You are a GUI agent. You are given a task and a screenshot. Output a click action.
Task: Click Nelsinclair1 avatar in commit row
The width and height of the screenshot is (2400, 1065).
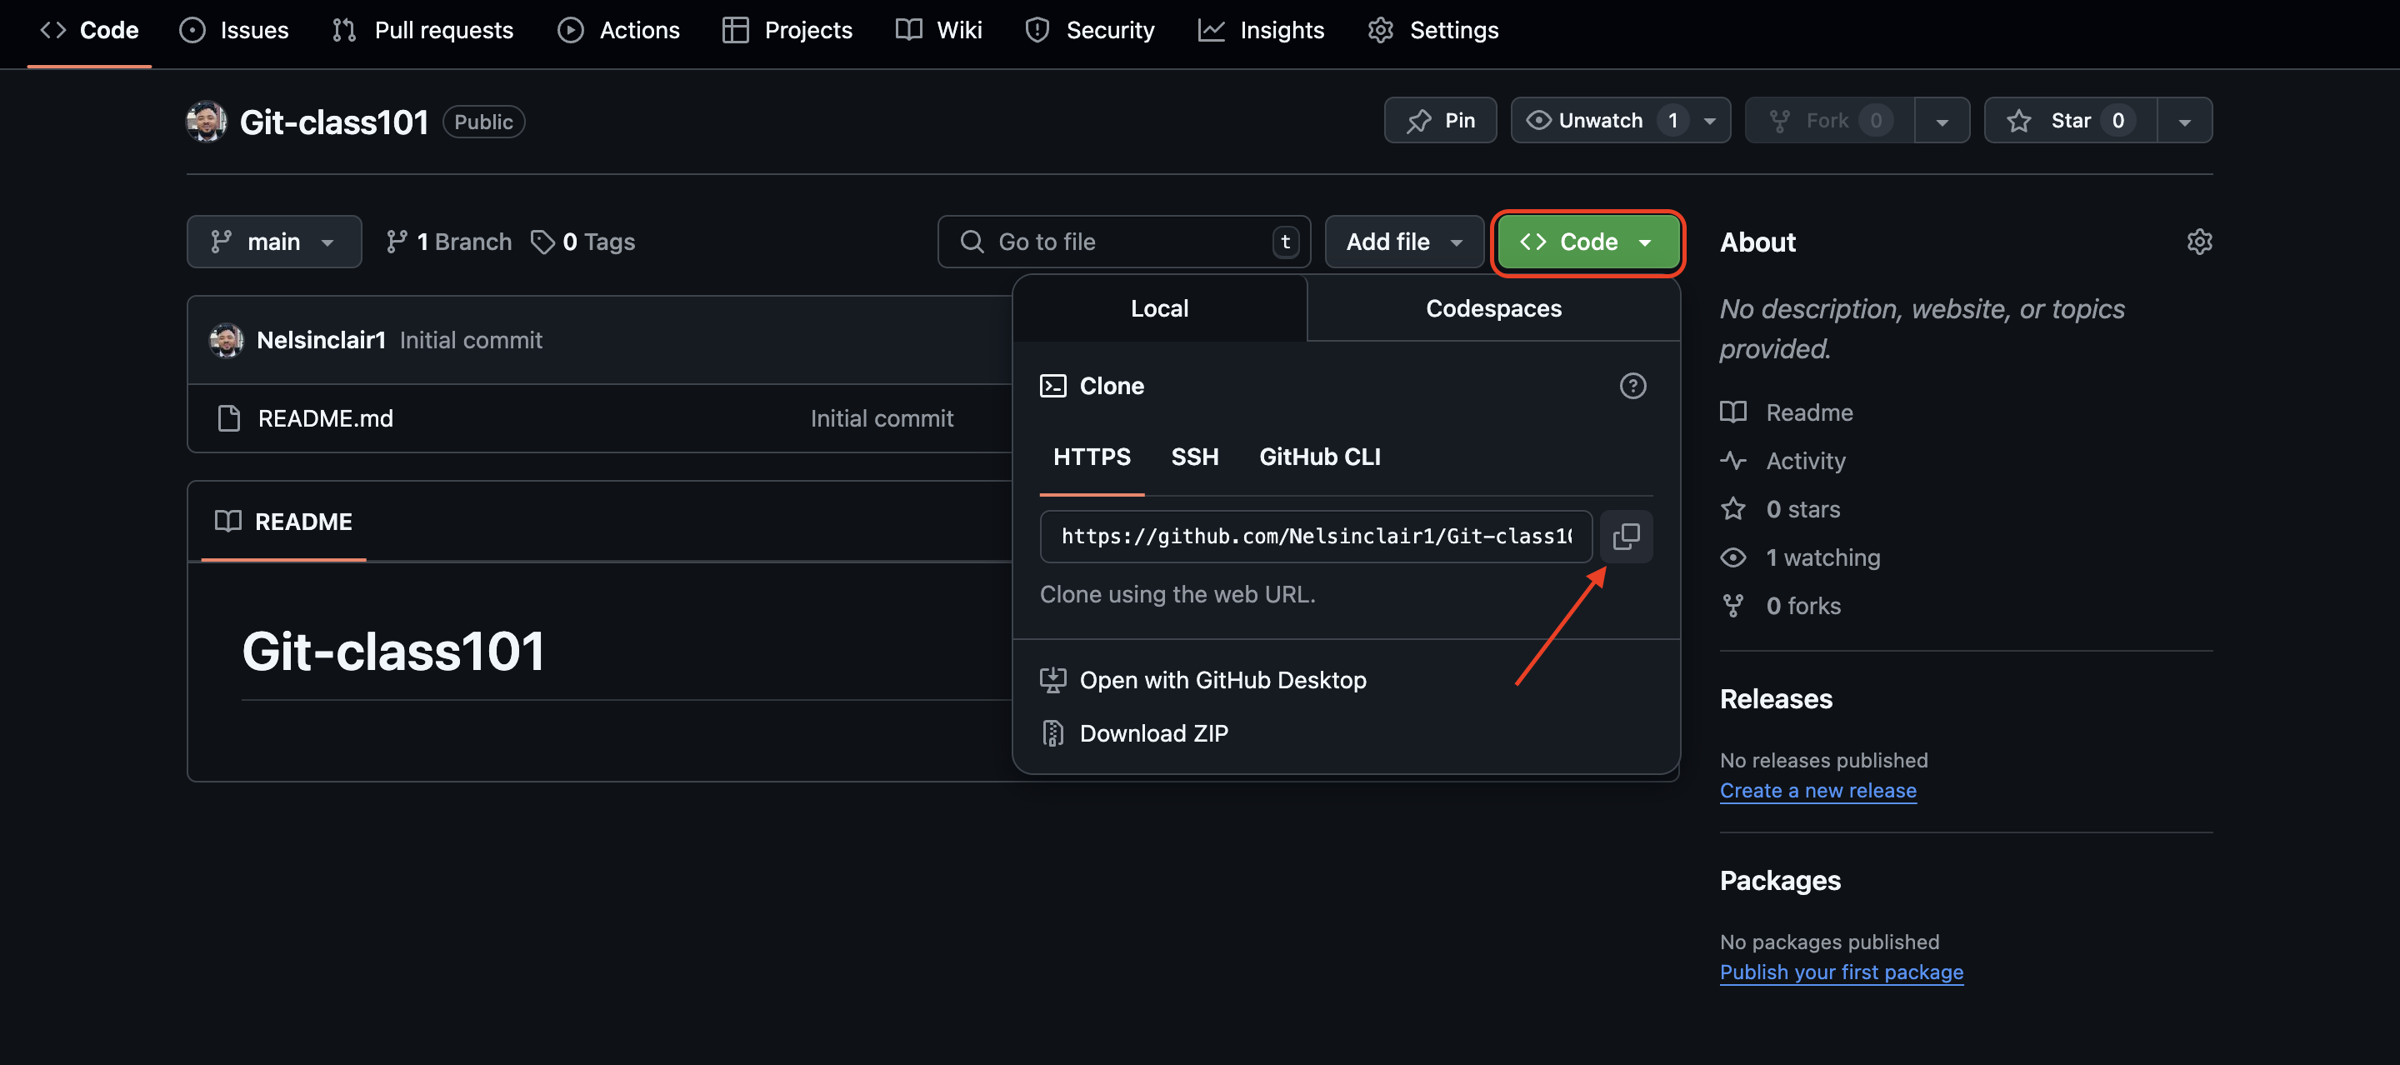pos(227,340)
